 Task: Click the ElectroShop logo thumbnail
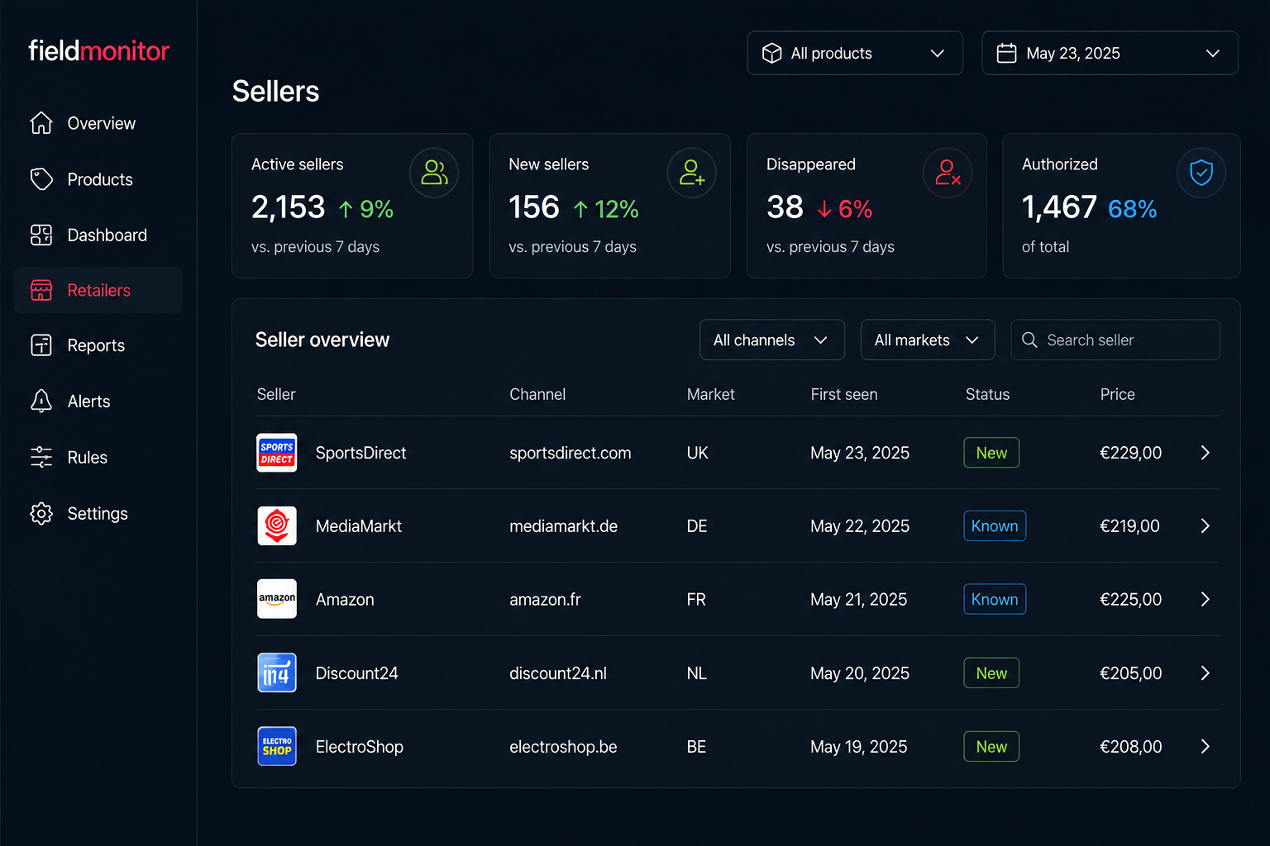click(x=277, y=746)
